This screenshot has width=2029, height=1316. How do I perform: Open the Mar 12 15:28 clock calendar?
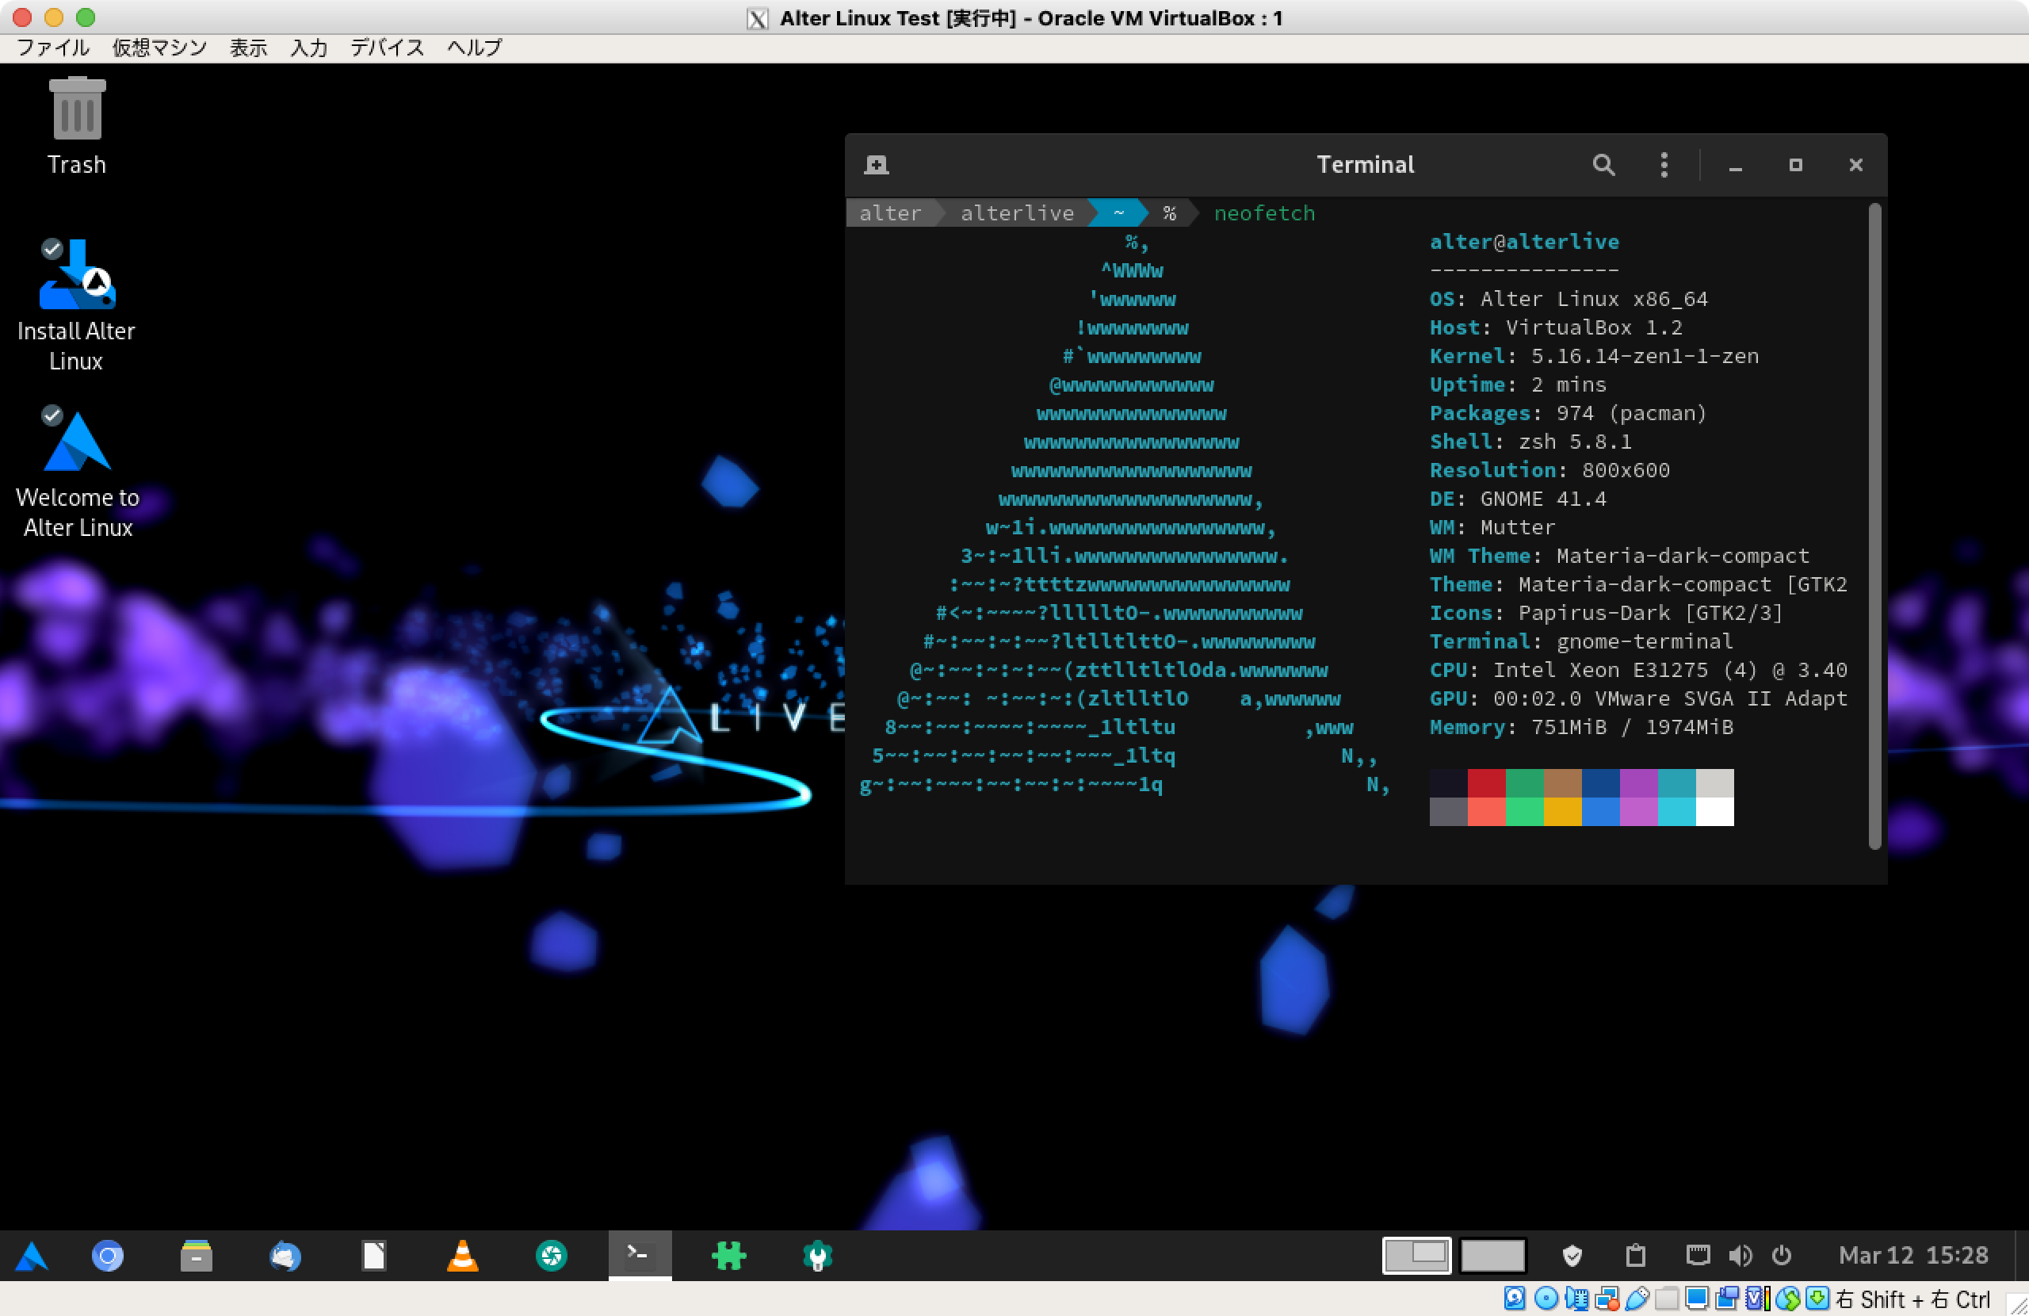(x=1913, y=1256)
